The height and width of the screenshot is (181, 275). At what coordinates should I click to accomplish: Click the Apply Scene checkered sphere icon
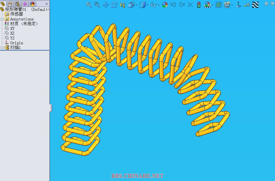[x=207, y=5]
